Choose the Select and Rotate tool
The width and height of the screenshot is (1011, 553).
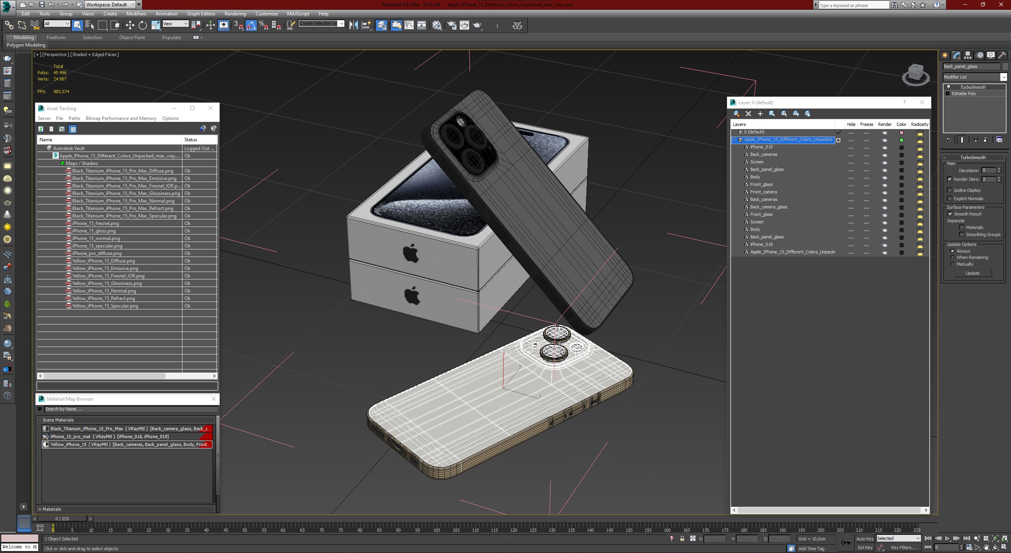pyautogui.click(x=143, y=25)
